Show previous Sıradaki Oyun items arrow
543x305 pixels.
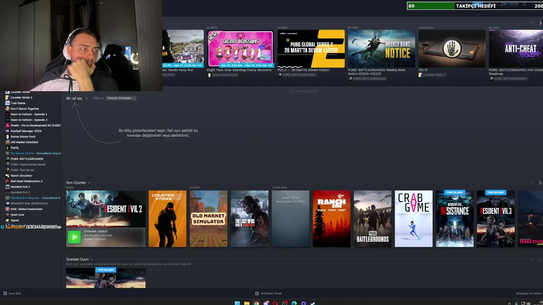tap(533, 259)
